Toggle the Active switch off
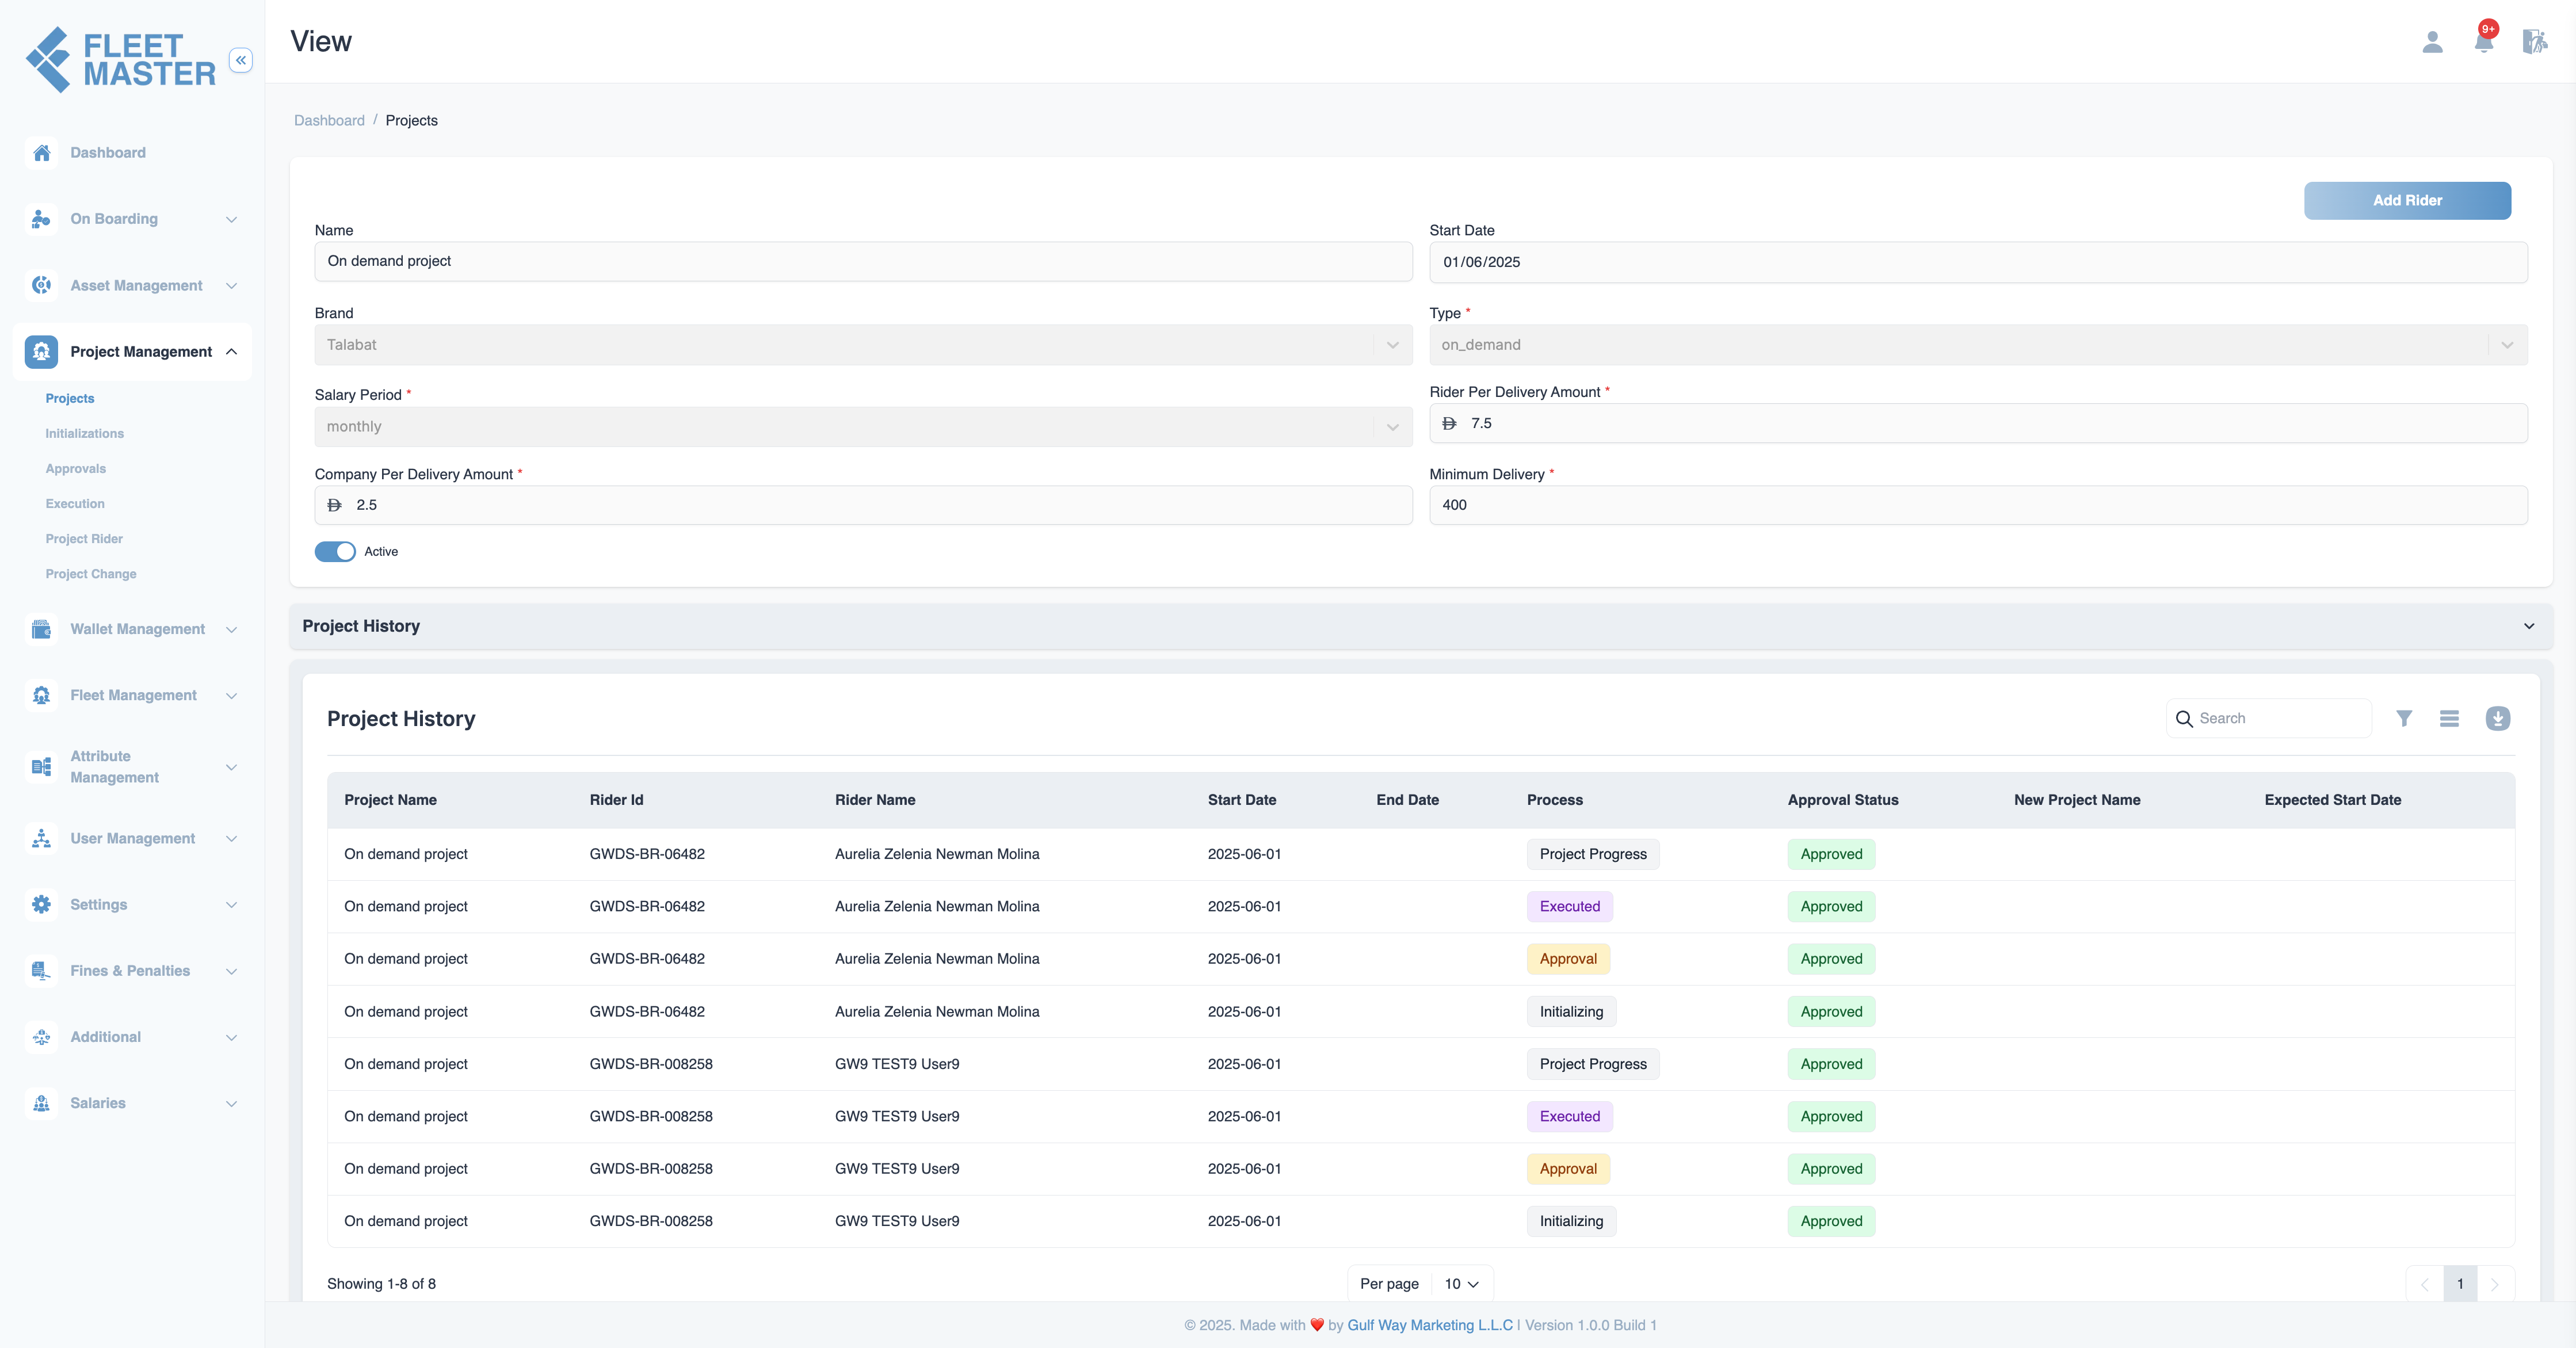This screenshot has height=1348, width=2576. [335, 552]
